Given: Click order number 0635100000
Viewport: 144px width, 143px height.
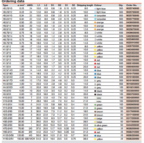Looking at the screenshot, I should coord(133,63).
